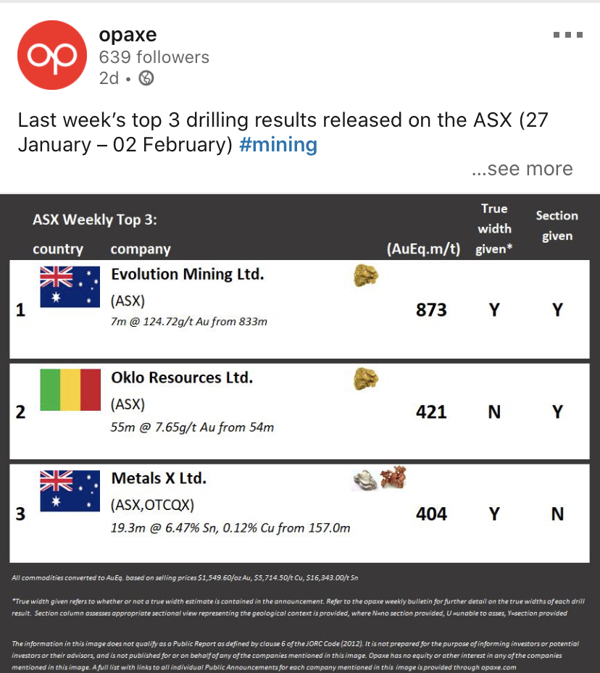This screenshot has height=673, width=600.
Task: Click the 639 followers text
Action: click(154, 57)
